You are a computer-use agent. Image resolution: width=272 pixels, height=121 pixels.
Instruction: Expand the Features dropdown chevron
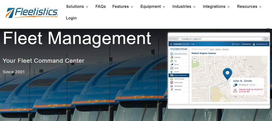pyautogui.click(x=132, y=7)
